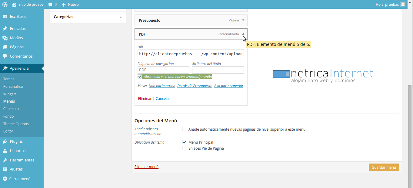Click the Herramientas wrench icon
This screenshot has width=413, height=188.
(x=5, y=160)
